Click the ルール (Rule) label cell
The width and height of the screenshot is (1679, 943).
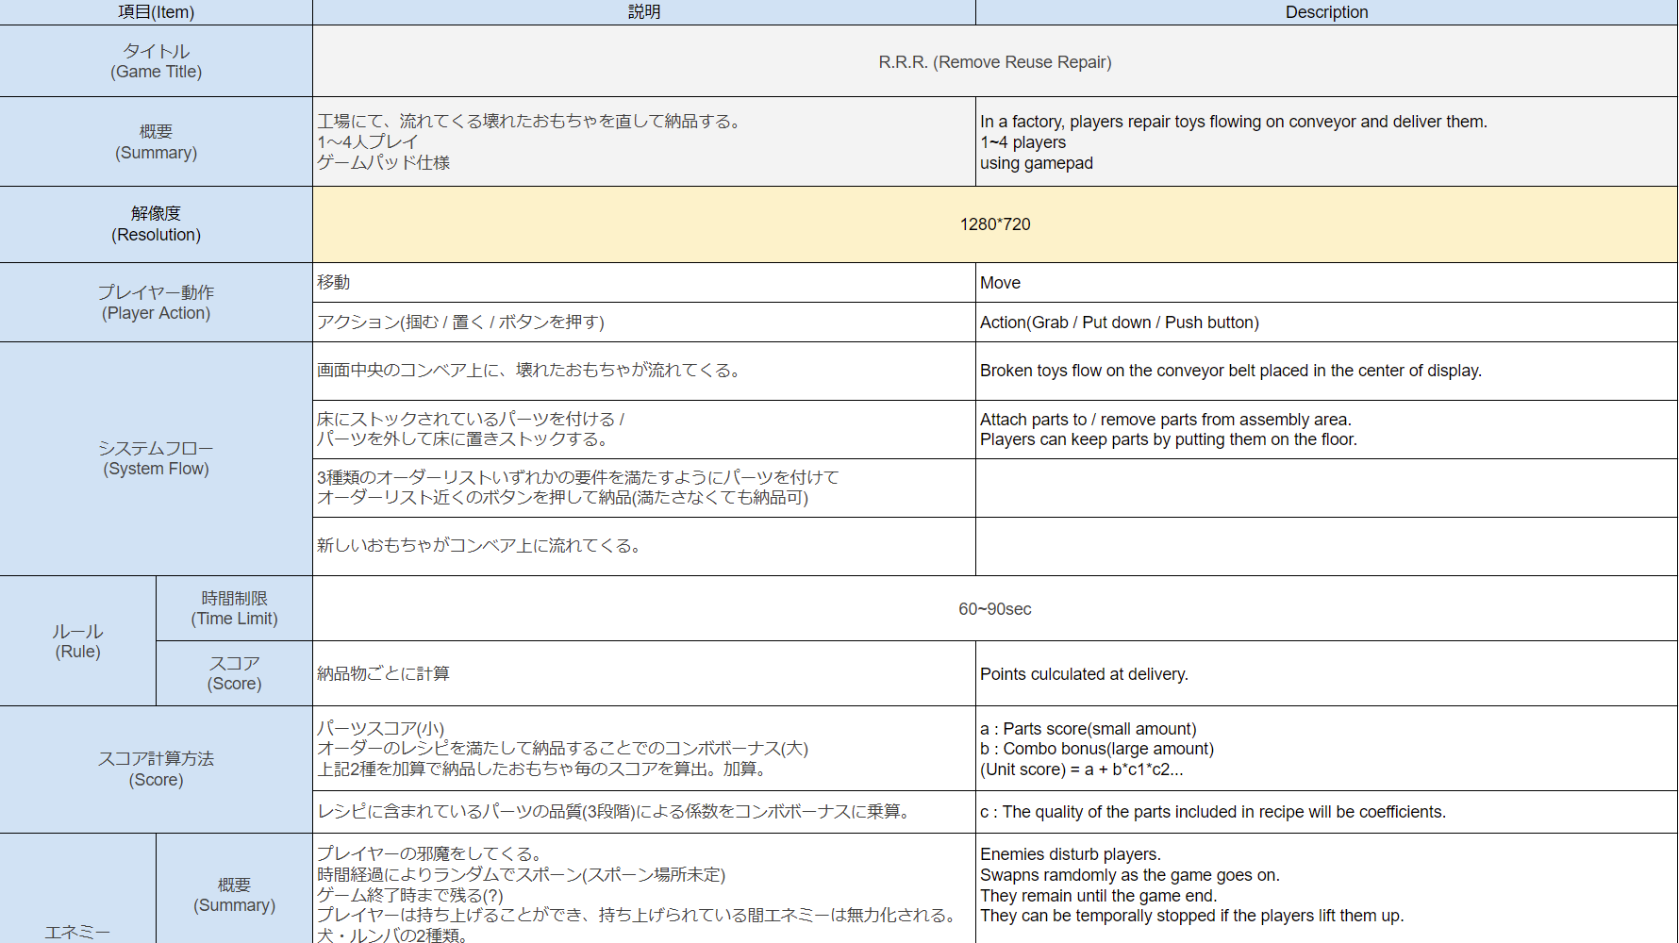pyautogui.click(x=77, y=641)
